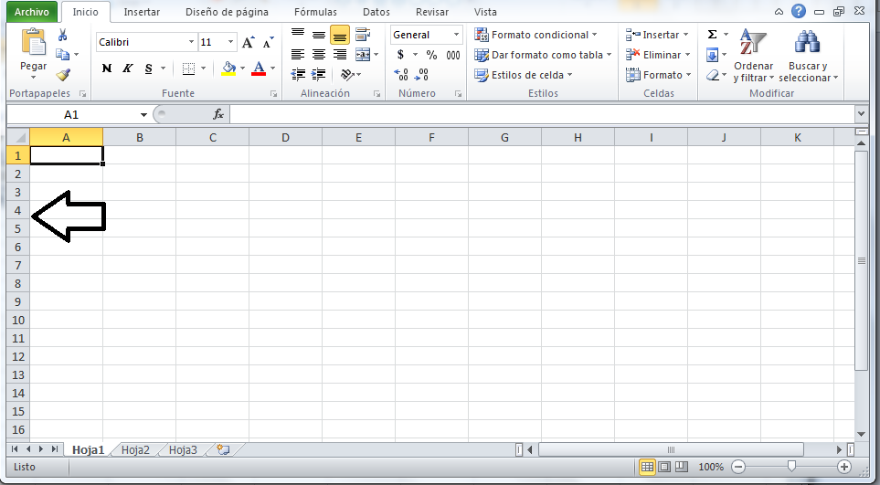Image resolution: width=880 pixels, height=485 pixels.
Task: Click the Format Painter brush icon
Action: point(63,75)
